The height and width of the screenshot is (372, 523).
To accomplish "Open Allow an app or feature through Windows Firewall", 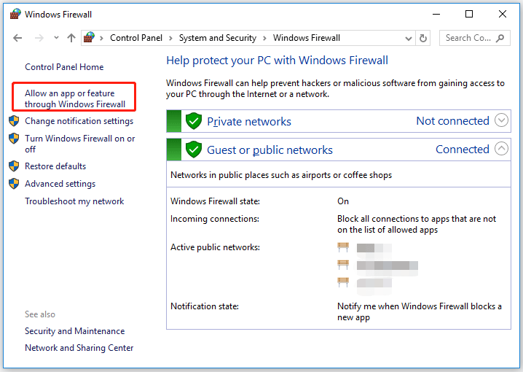I will click(x=75, y=98).
